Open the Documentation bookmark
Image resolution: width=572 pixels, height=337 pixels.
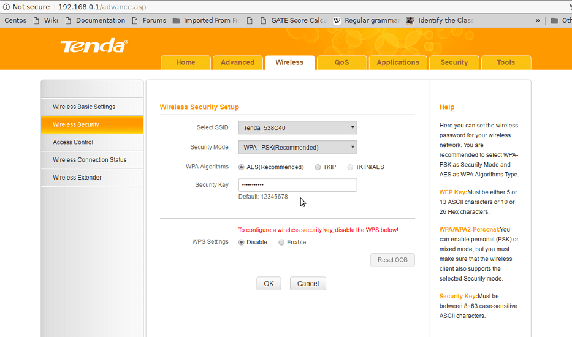95,20
